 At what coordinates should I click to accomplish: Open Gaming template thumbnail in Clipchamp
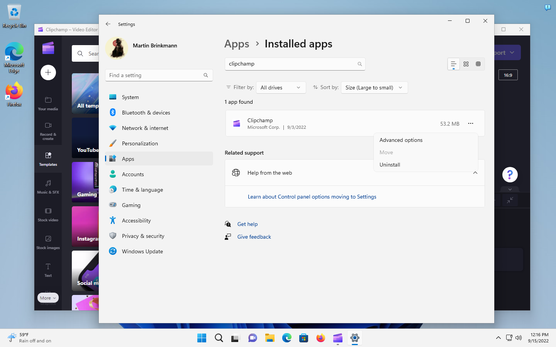85,182
